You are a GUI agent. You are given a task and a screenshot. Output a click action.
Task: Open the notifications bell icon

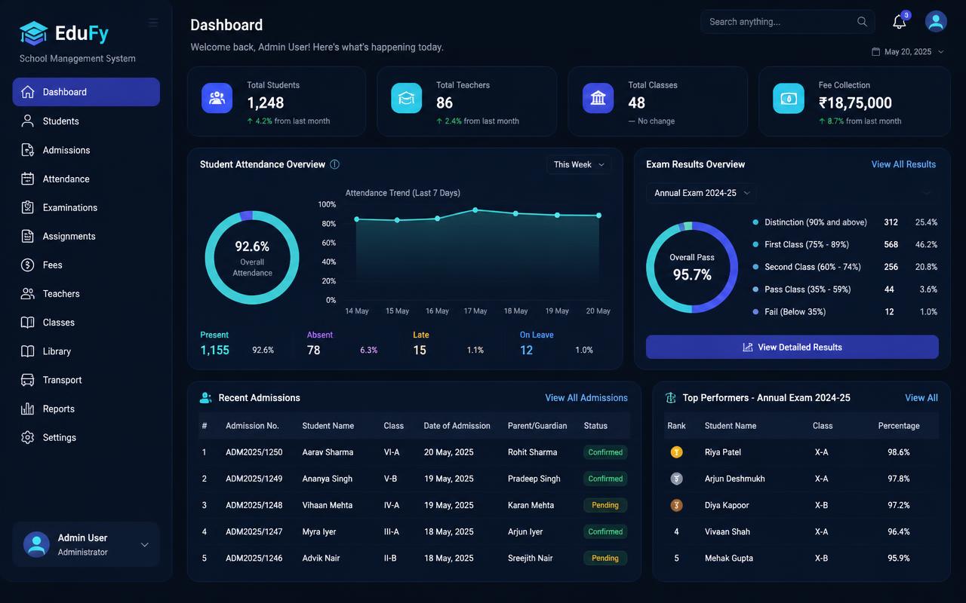899,22
